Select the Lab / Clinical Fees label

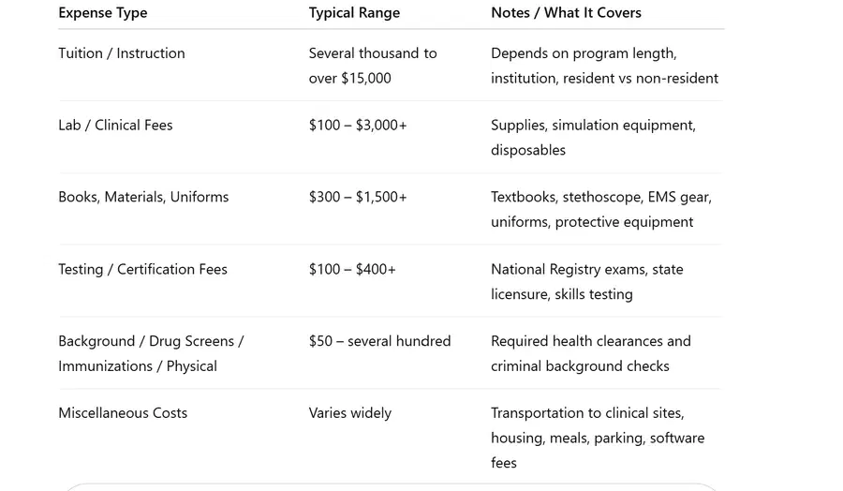[x=115, y=126]
